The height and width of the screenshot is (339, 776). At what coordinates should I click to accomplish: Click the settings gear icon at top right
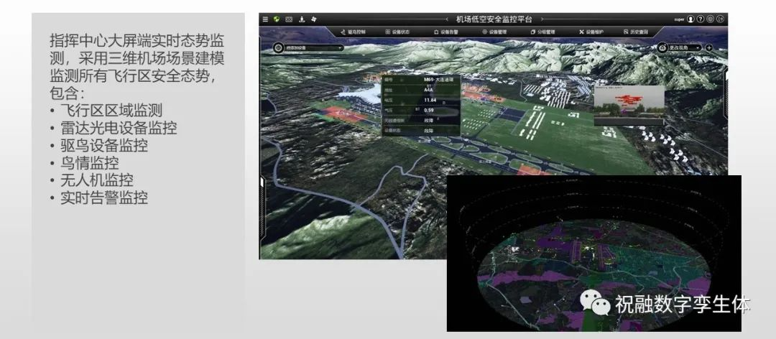pos(711,19)
